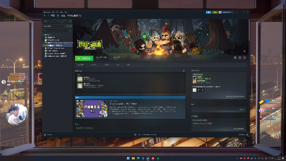286x161 pixels.
Task: Toggle the ready-to-play filter icon
Action: pyautogui.click(x=70, y=26)
